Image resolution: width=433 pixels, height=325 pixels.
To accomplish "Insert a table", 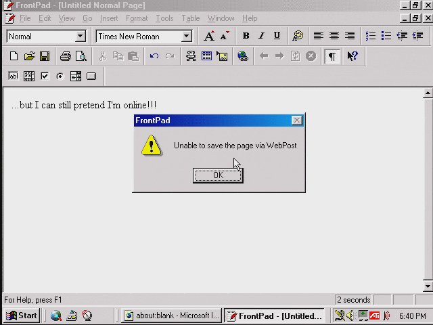I will pos(206,56).
